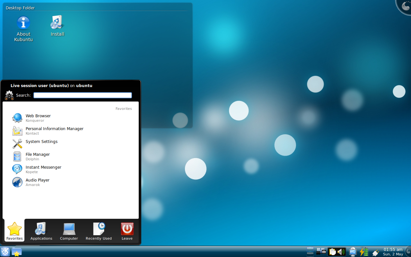The height and width of the screenshot is (257, 411).
Task: Open the Leave tab
Action: click(127, 231)
